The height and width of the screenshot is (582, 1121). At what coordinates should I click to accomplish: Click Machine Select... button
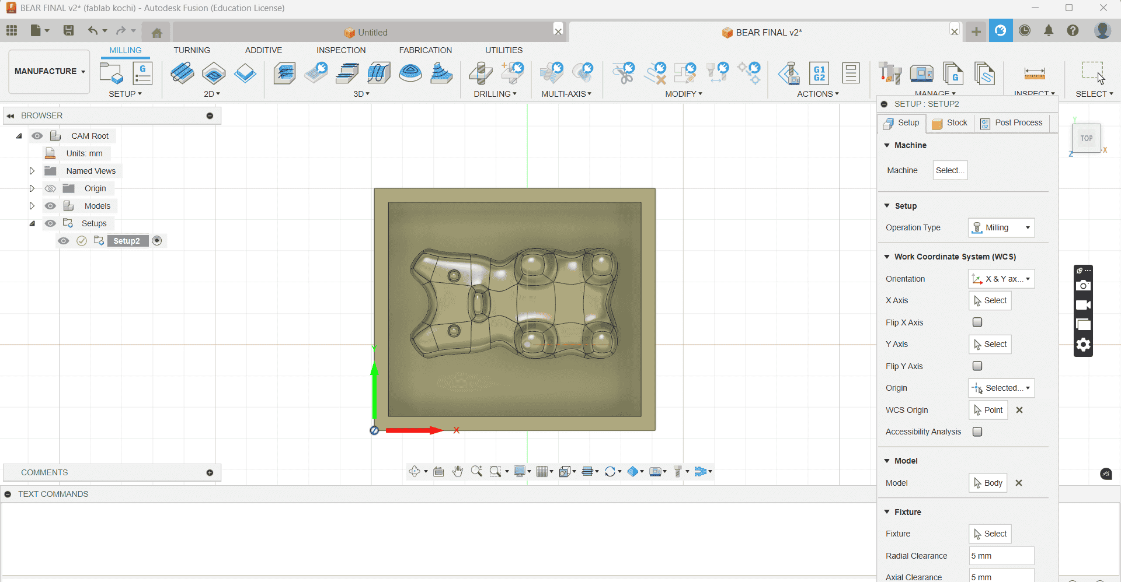[950, 170]
